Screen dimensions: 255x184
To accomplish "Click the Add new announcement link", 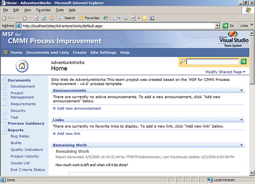I will click(79, 108).
